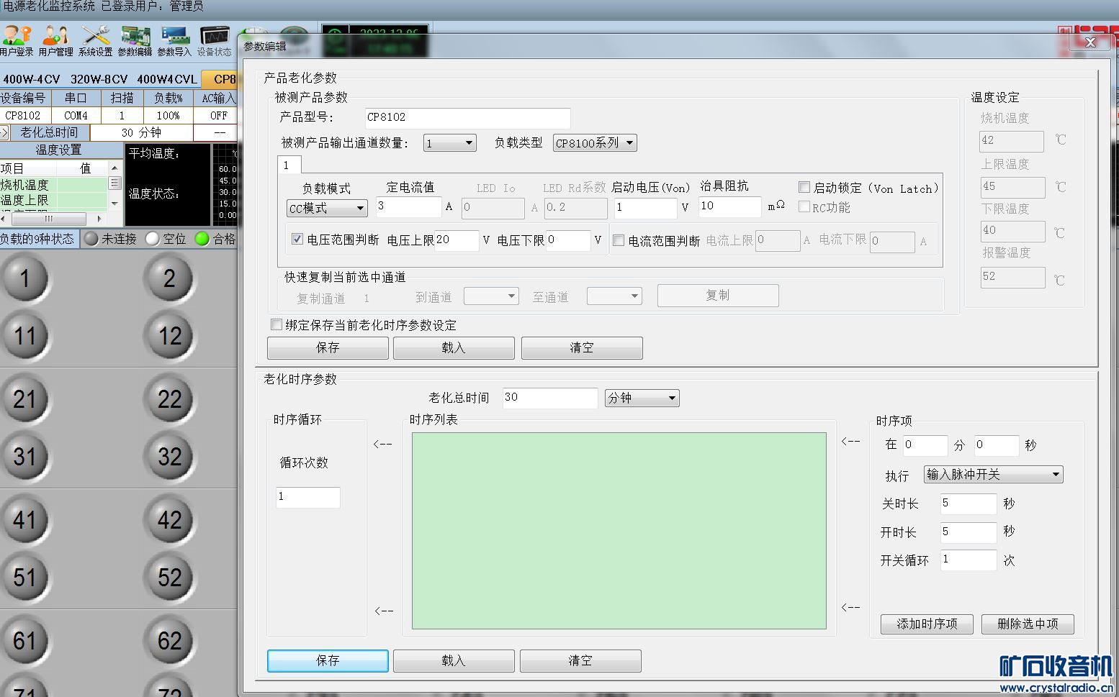
Task: Enable 电流范围判断 checkbox
Action: (x=619, y=240)
